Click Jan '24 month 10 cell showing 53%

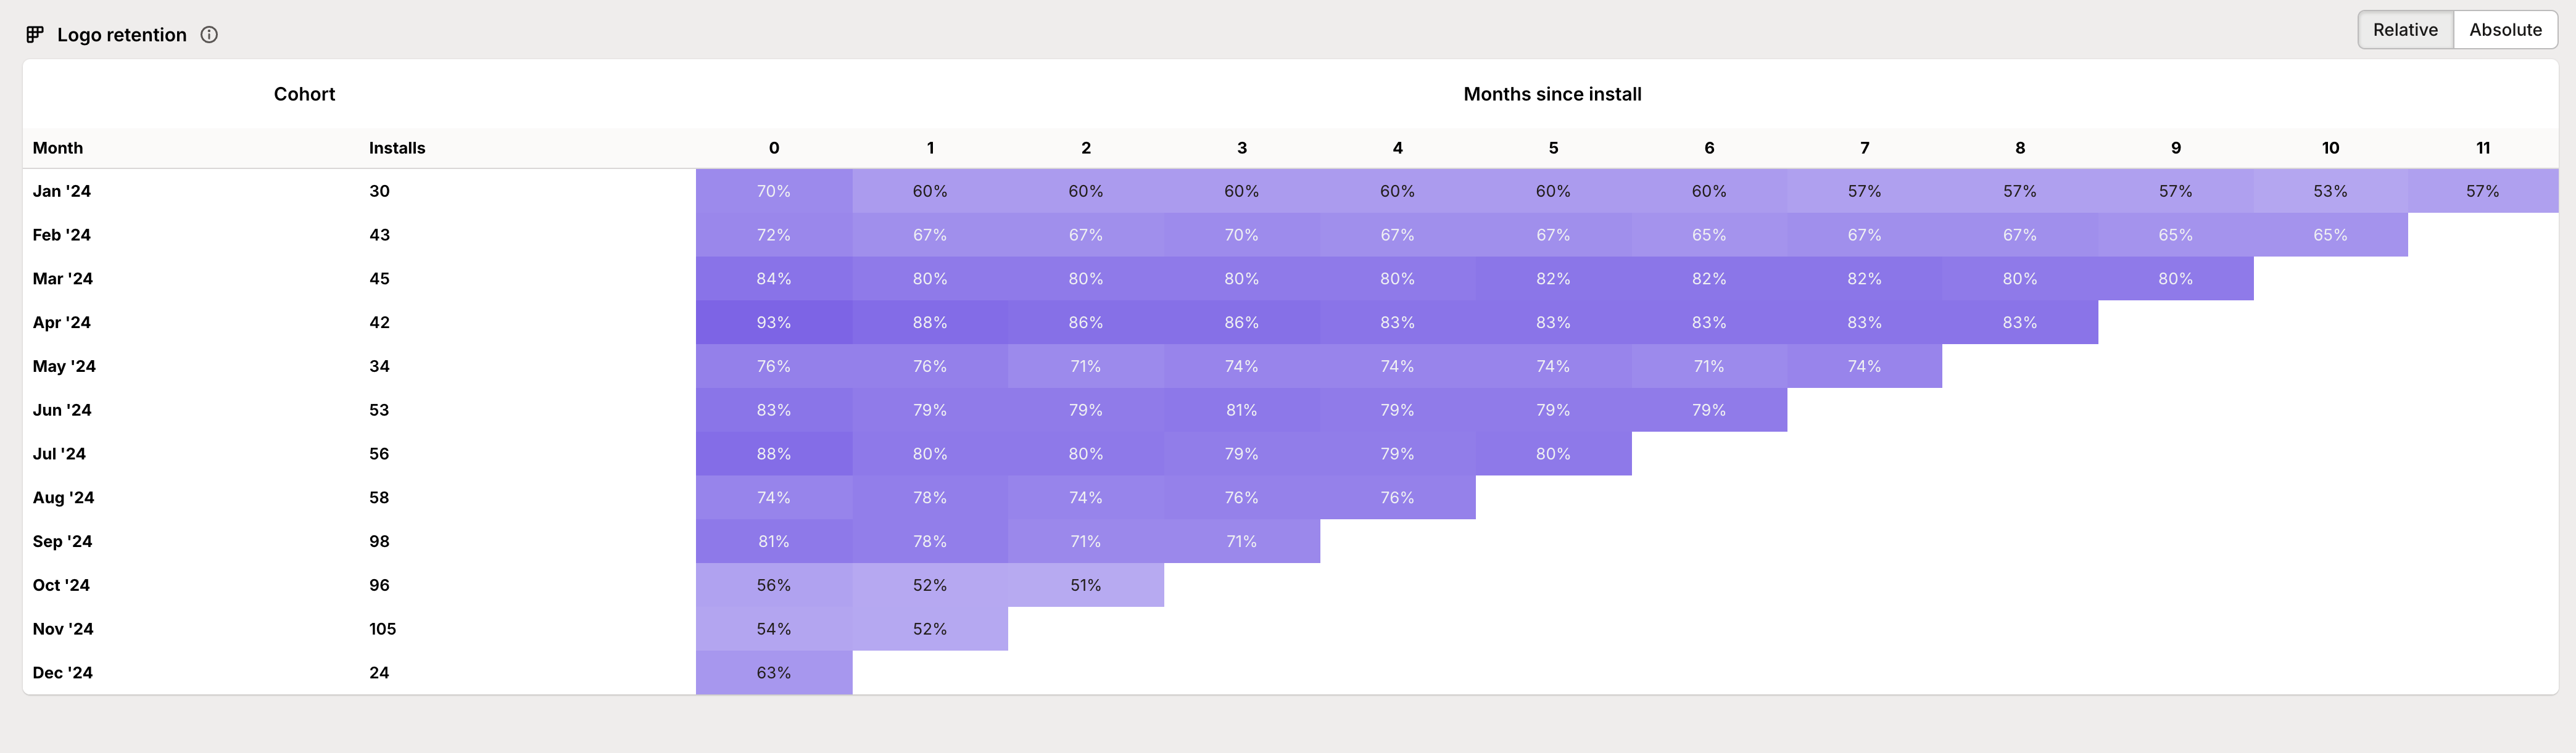pos(2330,191)
